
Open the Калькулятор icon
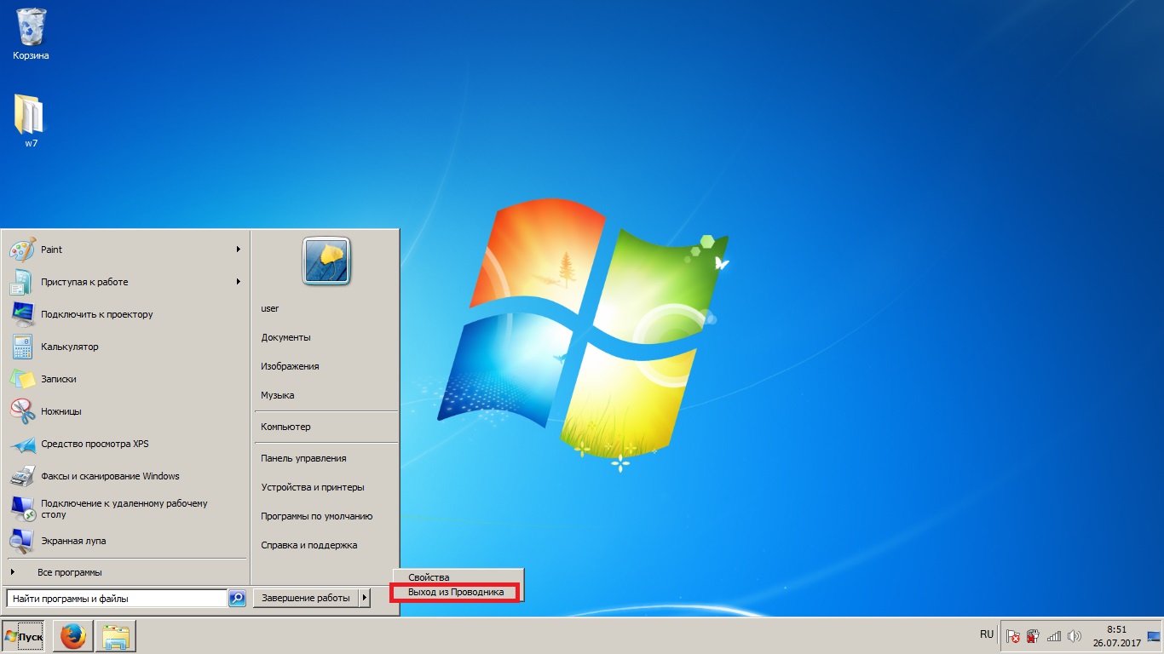click(22, 347)
